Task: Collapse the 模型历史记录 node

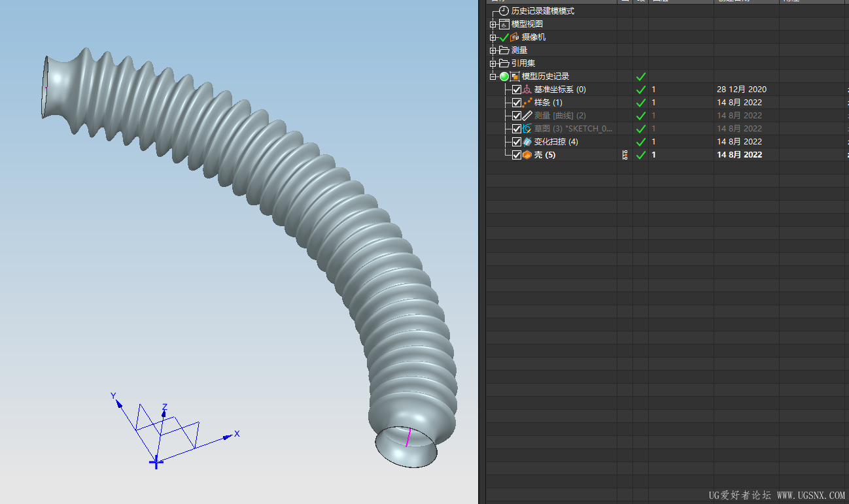Action: click(493, 76)
